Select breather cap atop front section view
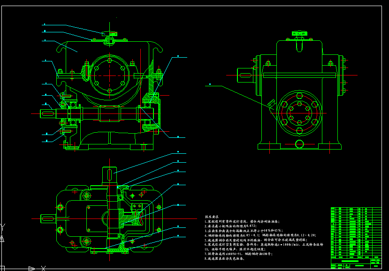389x271 pixels. 109,34
